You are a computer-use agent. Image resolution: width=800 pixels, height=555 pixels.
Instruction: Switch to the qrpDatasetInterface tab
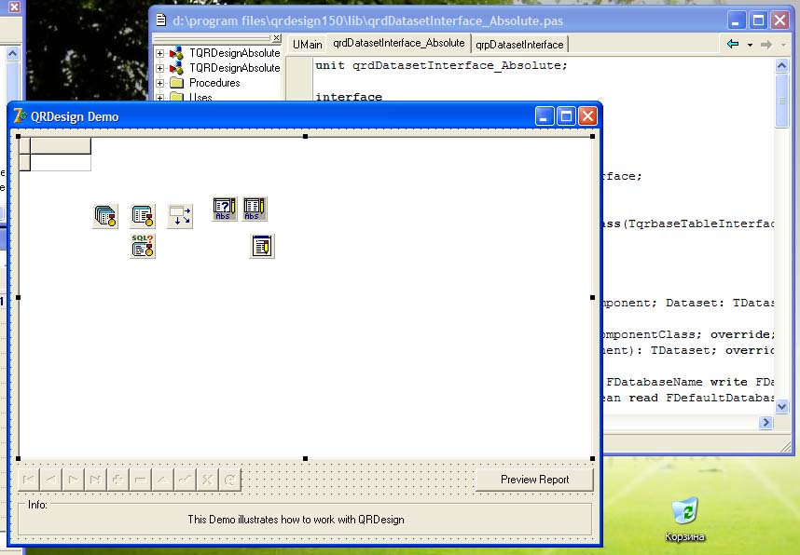[x=519, y=45]
